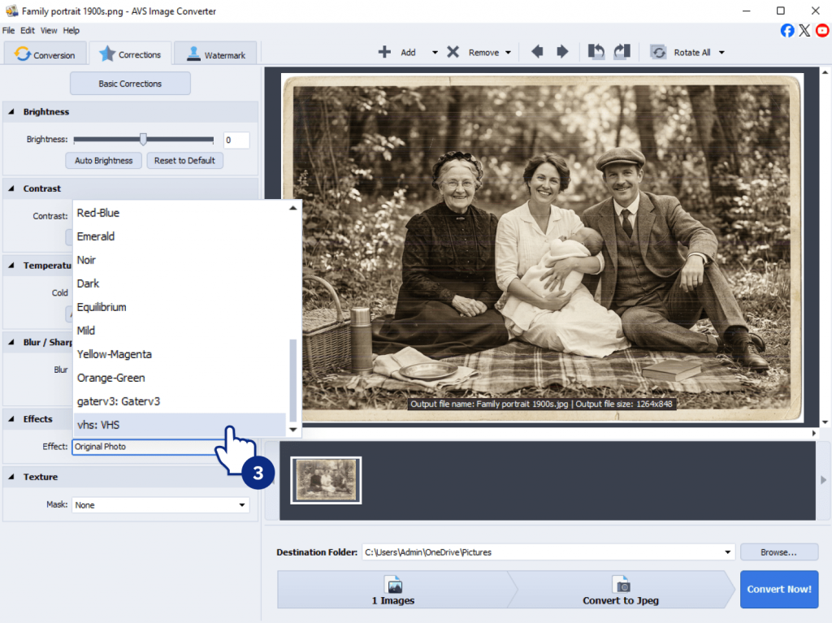Click the Remove X icon in toolbar
Screen dimensions: 832x623
pyautogui.click(x=453, y=52)
